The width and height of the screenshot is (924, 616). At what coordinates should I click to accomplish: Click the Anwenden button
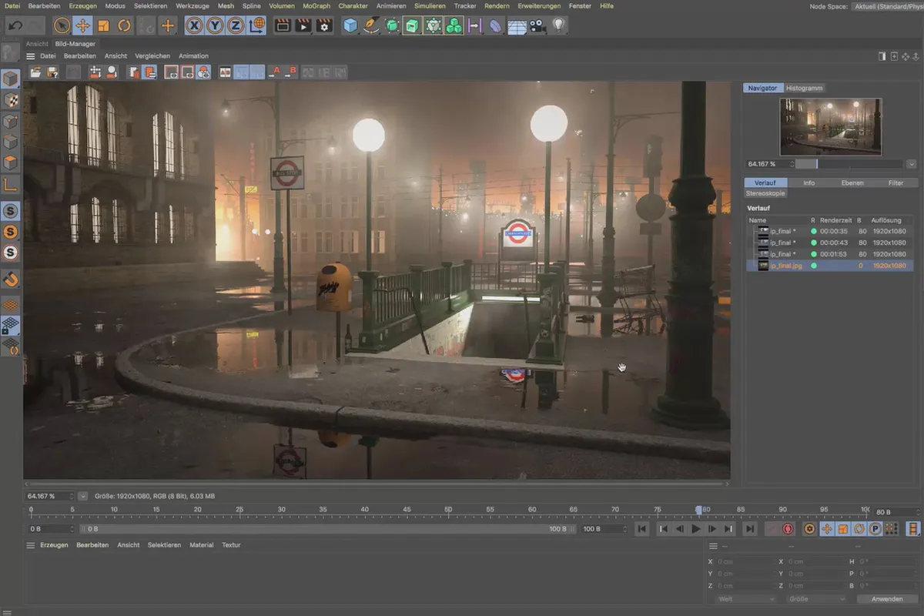click(x=886, y=599)
